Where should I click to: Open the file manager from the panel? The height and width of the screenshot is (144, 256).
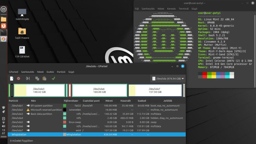point(4,19)
